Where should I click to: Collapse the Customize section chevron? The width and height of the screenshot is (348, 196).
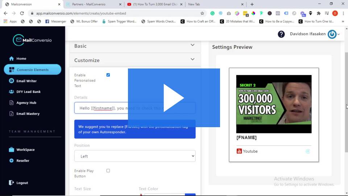(x=192, y=59)
